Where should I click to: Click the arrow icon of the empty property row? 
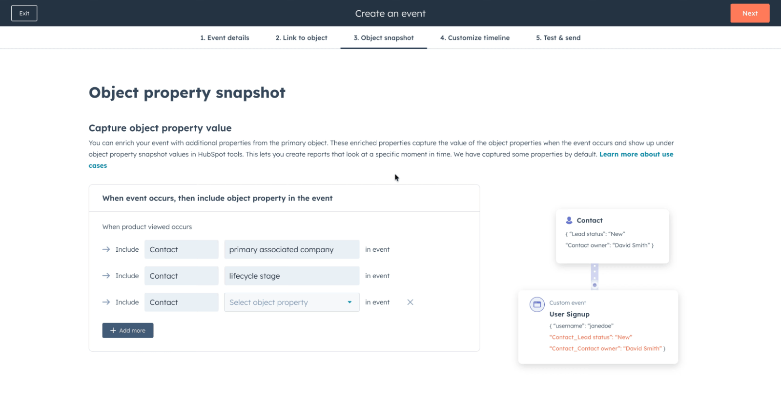[106, 302]
